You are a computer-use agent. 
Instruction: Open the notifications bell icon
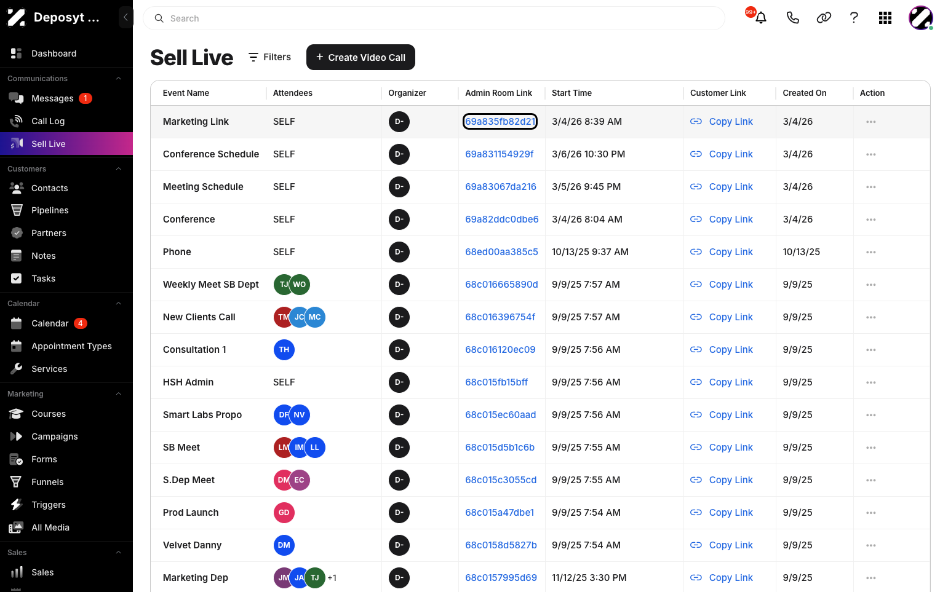click(x=760, y=18)
